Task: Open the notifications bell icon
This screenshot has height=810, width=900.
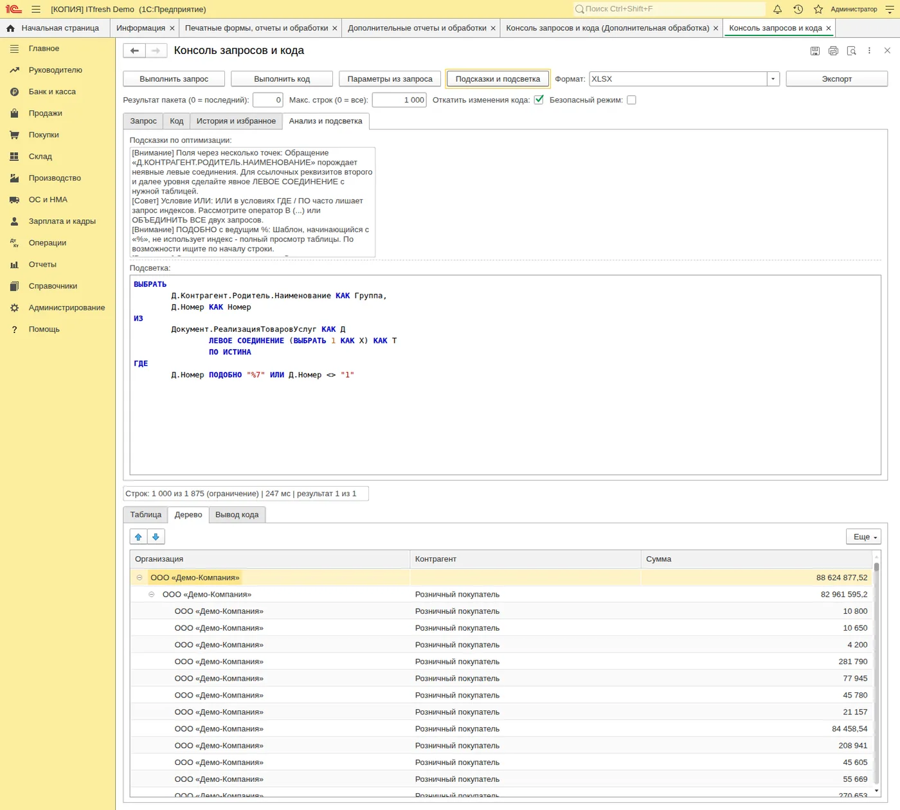Action: coord(777,9)
